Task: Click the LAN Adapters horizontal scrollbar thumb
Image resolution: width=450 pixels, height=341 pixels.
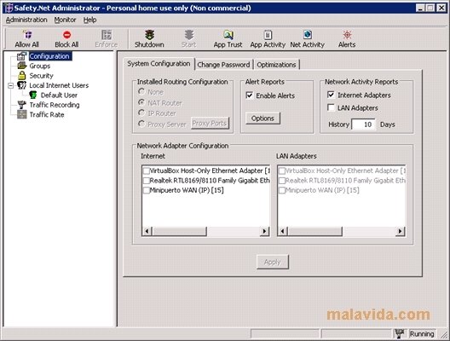Action: [x=314, y=231]
